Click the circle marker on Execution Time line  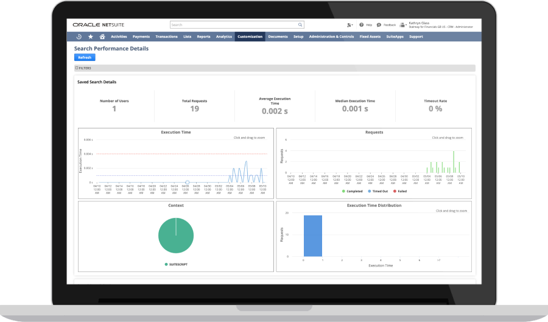tap(188, 182)
